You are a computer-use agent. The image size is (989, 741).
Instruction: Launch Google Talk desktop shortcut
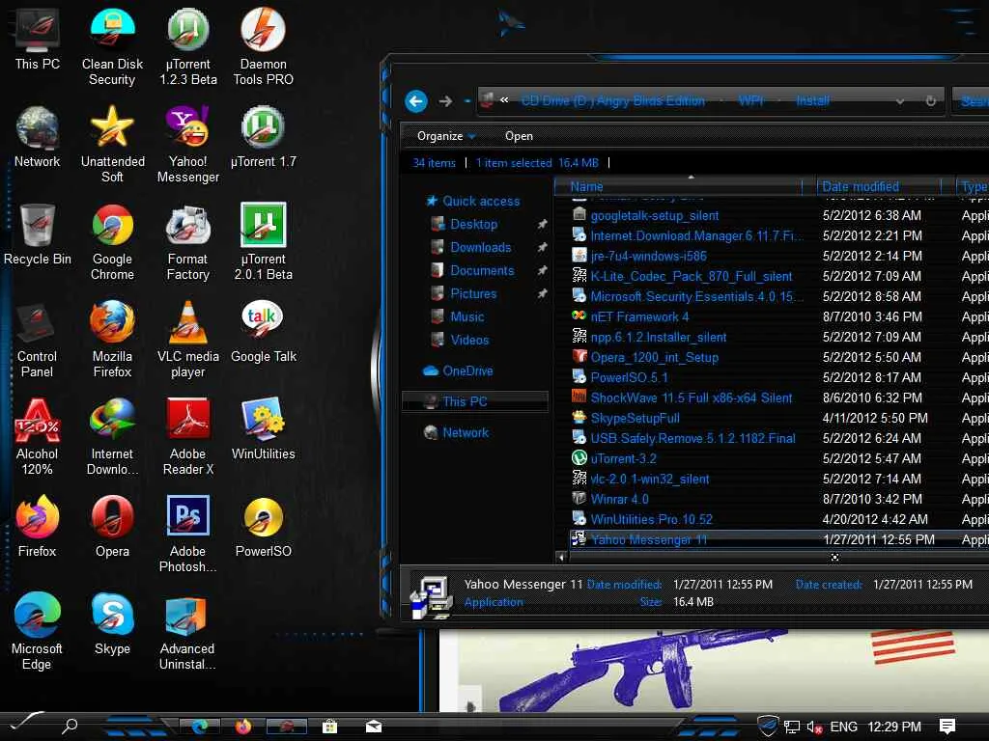(263, 333)
